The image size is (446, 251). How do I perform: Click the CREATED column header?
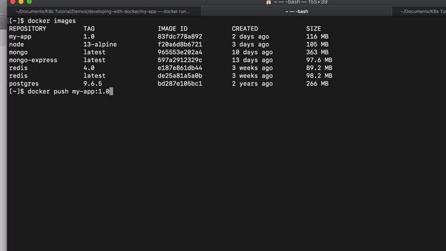tap(245, 29)
